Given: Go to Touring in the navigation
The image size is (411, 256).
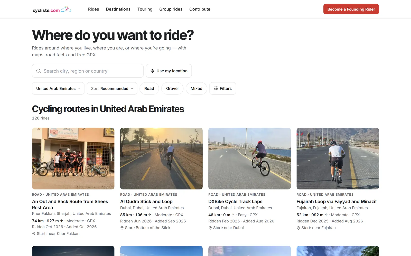Looking at the screenshot, I should [x=145, y=9].
